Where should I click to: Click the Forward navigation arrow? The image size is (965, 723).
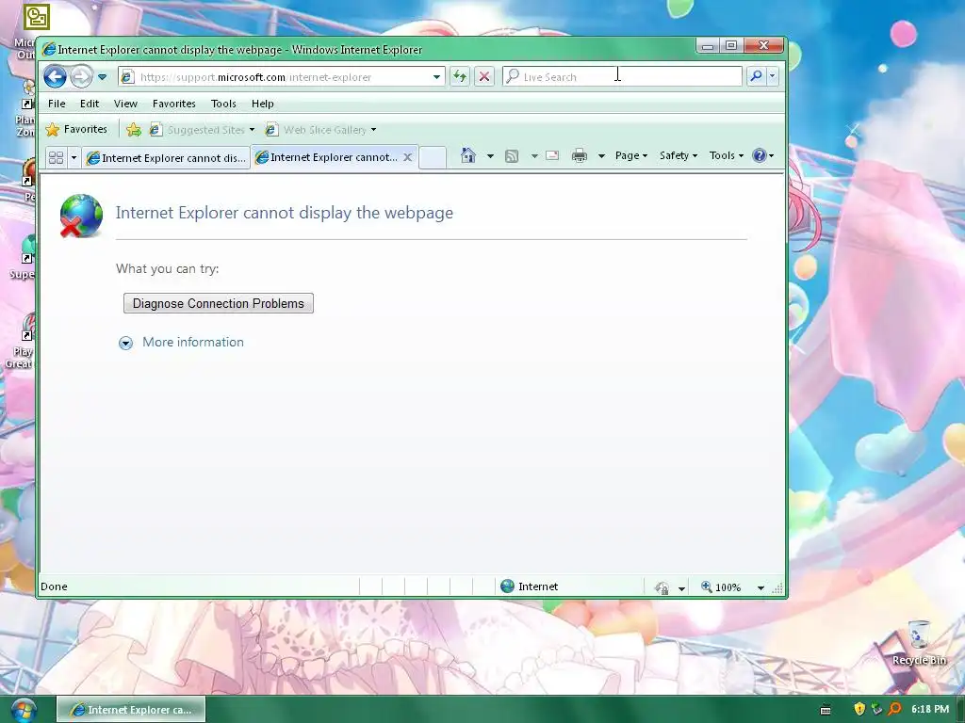click(81, 77)
